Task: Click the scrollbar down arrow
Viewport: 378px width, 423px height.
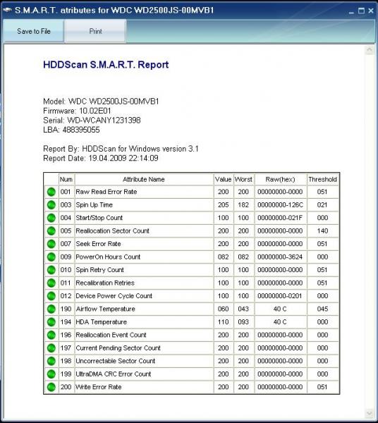Action: click(369, 413)
